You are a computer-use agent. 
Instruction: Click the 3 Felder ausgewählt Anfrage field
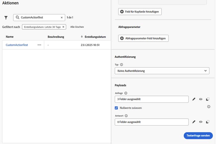point(151,99)
